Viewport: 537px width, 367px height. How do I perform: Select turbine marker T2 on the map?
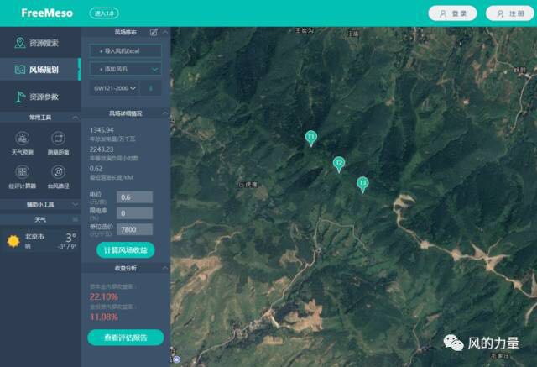click(x=339, y=163)
